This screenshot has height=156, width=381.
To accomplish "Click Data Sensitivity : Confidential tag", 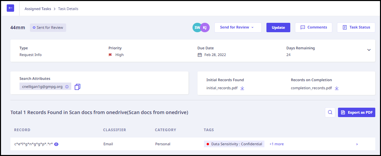I will pos(234,144).
